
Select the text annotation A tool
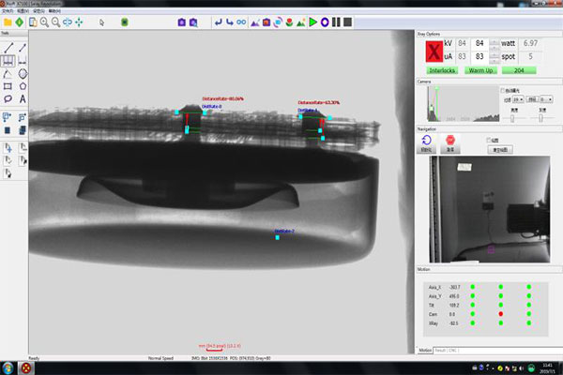tap(23, 99)
